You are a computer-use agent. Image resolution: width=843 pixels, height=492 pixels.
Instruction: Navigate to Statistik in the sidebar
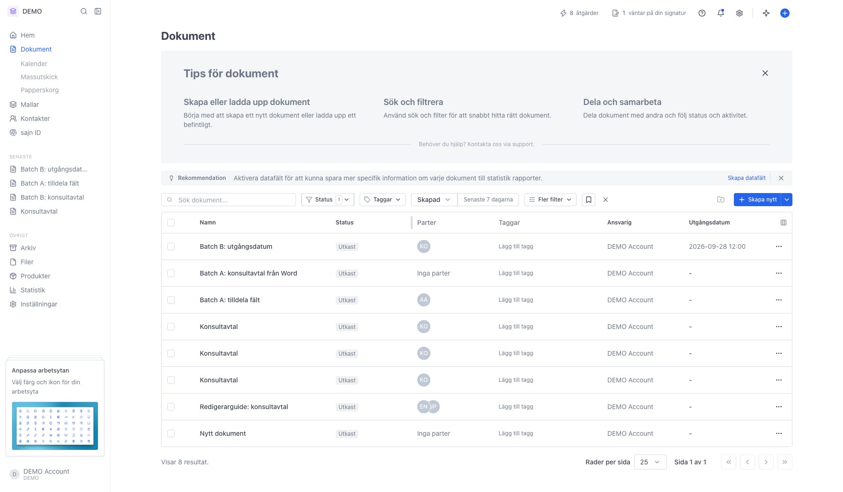pyautogui.click(x=33, y=290)
